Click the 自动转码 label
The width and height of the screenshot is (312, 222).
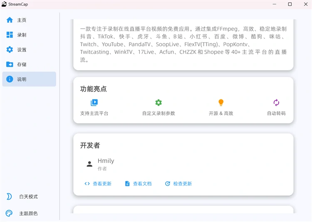click(276, 113)
